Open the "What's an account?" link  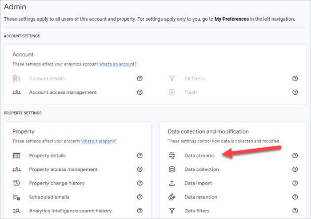click(x=118, y=64)
